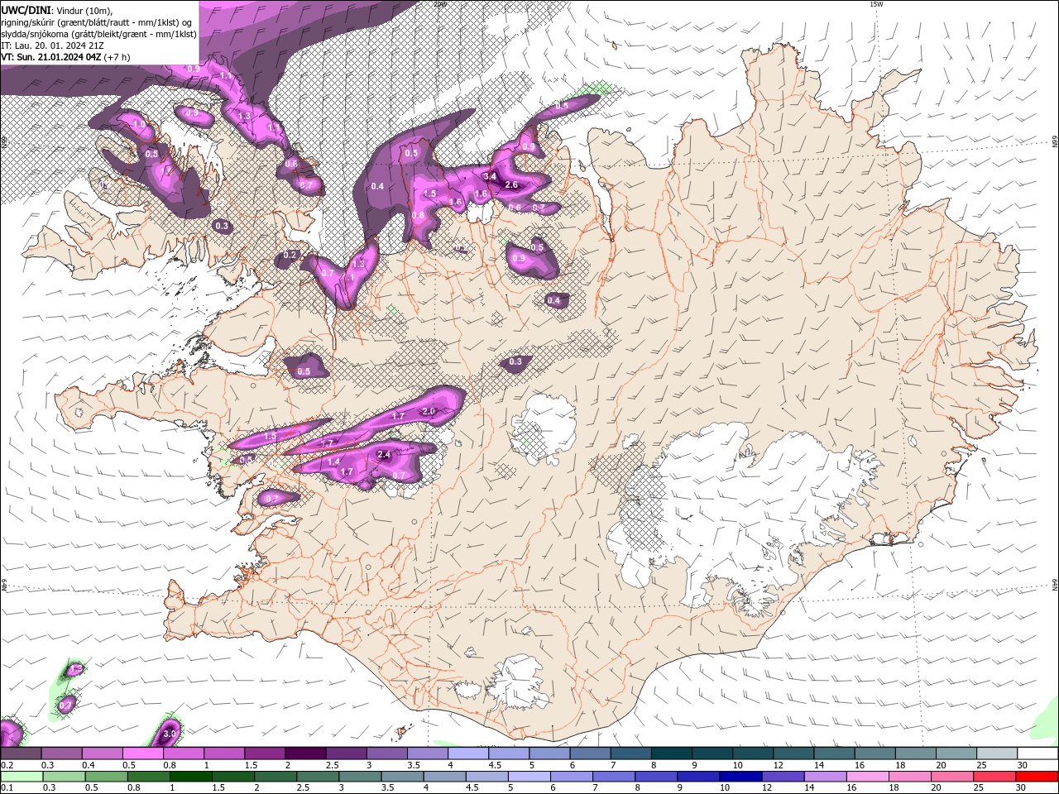
Task: Select the white swatch after 30 in top row
Action: tap(1037, 753)
